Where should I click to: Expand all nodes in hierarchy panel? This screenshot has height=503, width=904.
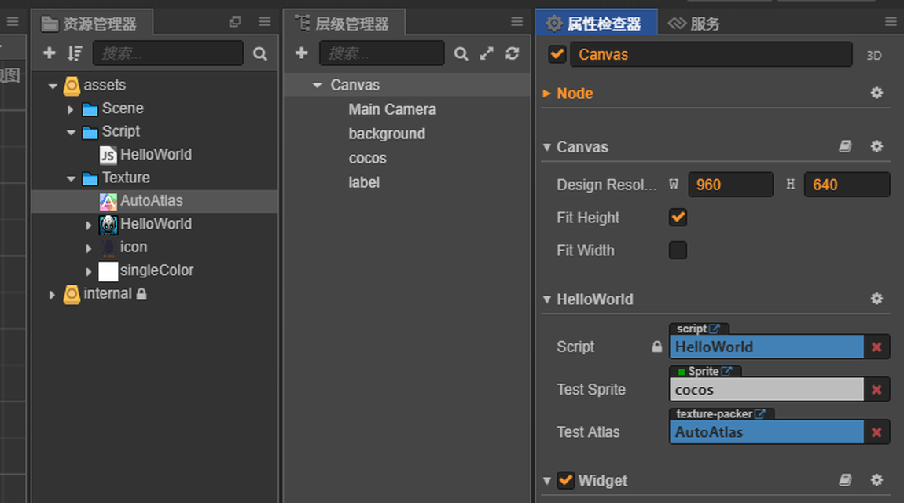[487, 53]
